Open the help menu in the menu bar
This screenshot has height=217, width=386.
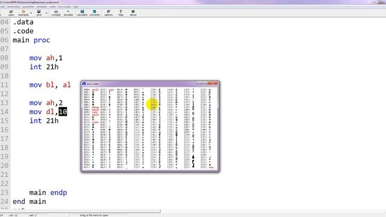[75, 7]
